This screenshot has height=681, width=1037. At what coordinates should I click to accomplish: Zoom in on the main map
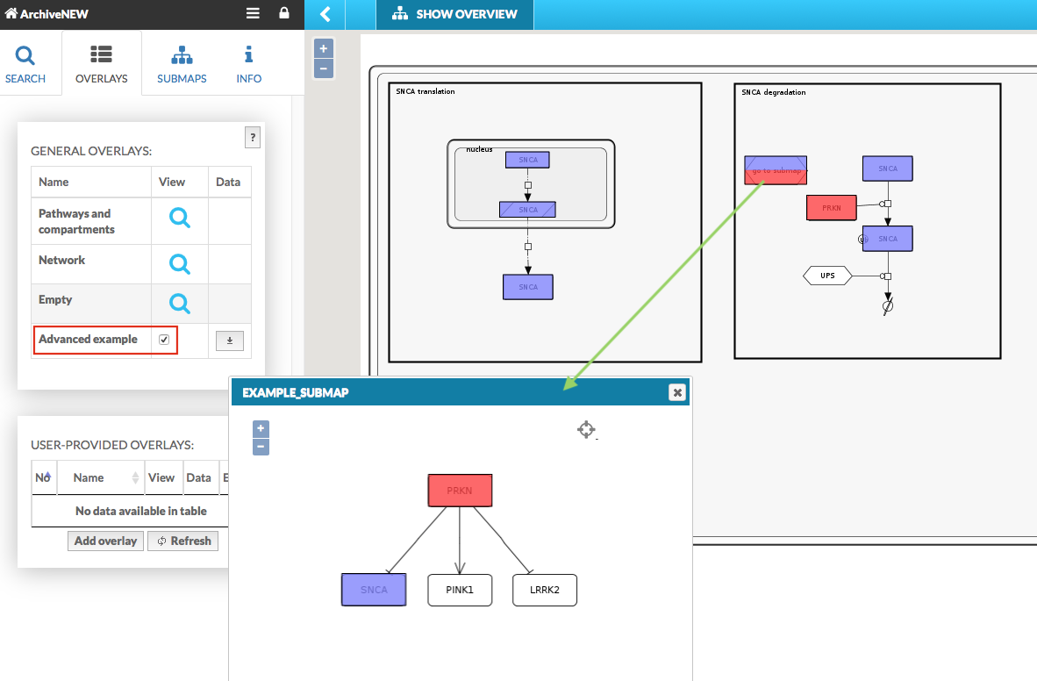tap(323, 49)
